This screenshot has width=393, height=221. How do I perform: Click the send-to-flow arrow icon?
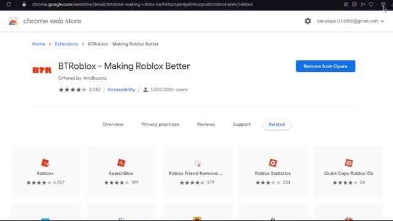pos(363,4)
